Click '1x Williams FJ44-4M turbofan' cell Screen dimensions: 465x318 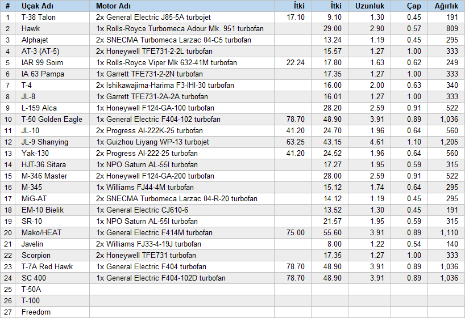[182, 188]
